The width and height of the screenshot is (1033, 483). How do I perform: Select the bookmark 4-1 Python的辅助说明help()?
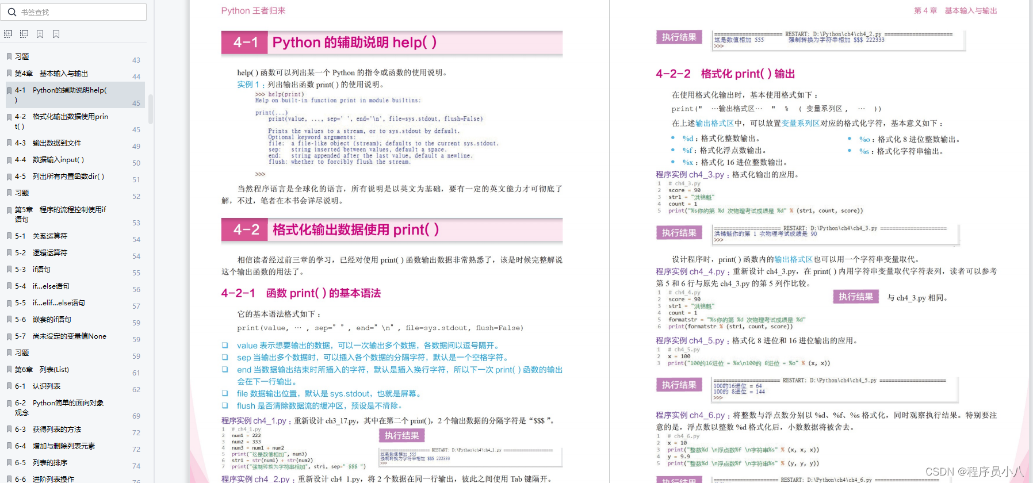point(75,95)
